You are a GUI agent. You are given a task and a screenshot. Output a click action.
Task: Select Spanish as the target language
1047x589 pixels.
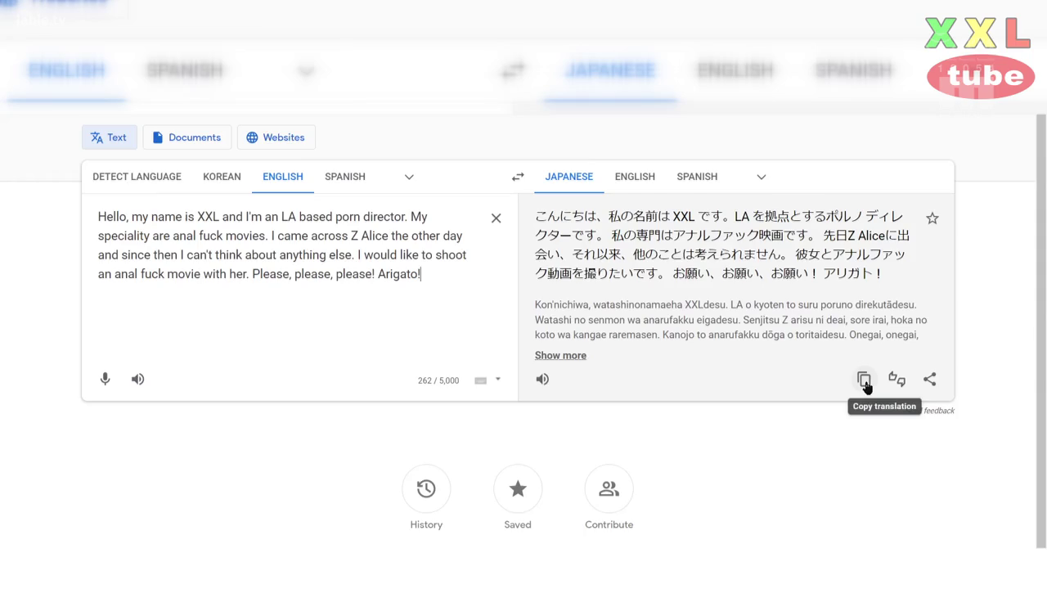click(x=697, y=177)
